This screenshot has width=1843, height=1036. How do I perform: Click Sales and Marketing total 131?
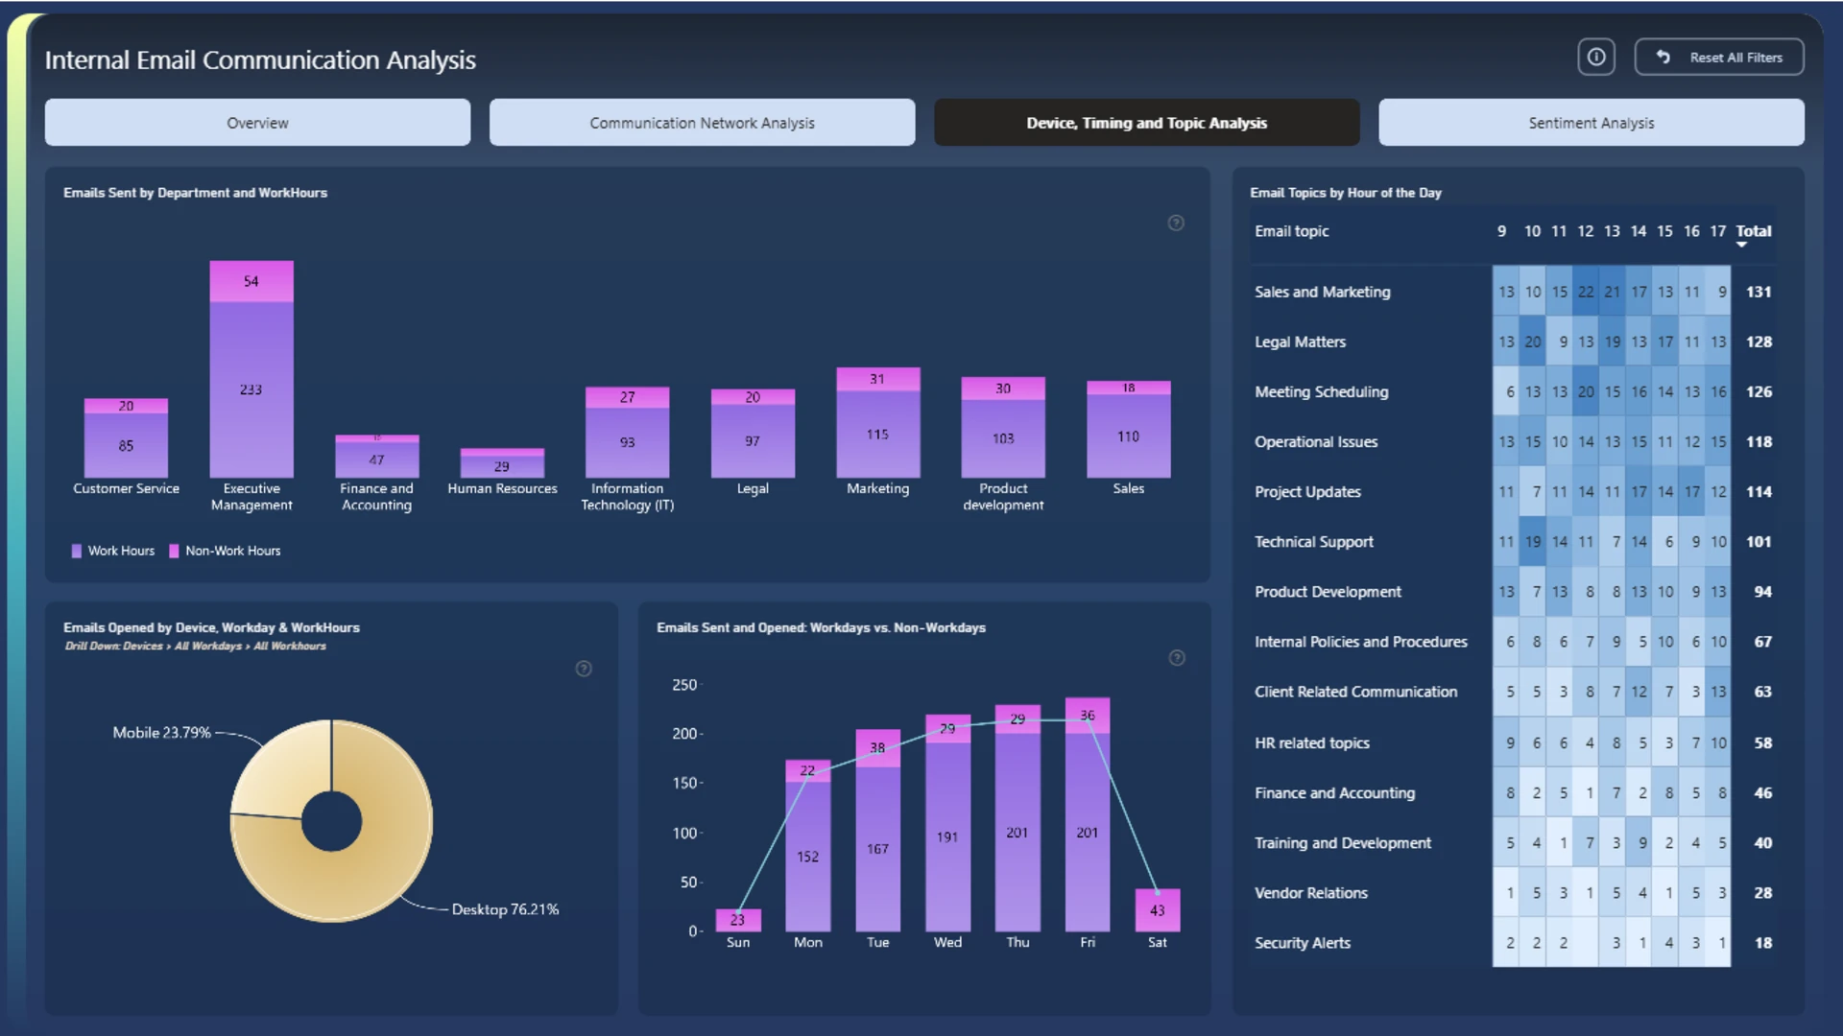click(1759, 292)
